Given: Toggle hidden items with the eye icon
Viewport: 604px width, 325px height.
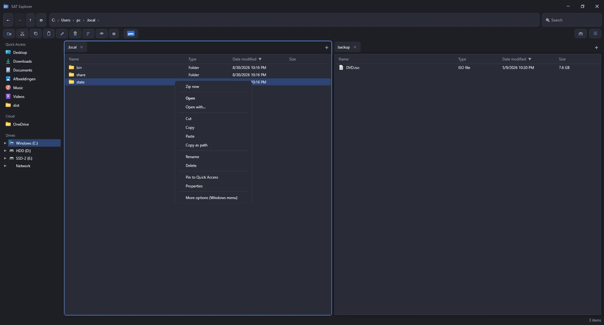Looking at the screenshot, I should click(102, 34).
